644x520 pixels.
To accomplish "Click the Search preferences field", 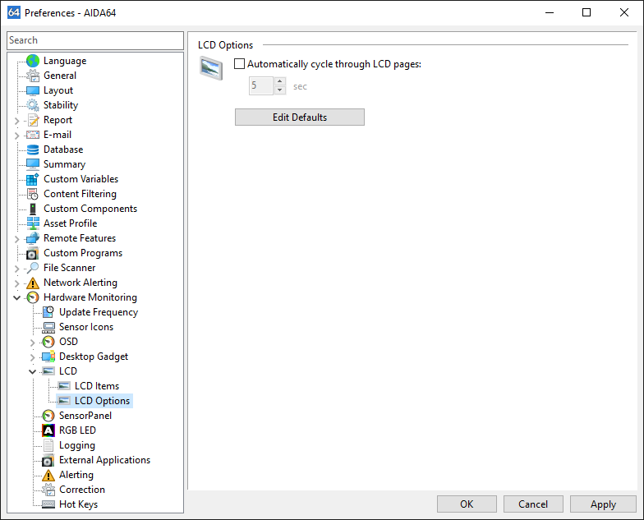I will click(x=95, y=40).
